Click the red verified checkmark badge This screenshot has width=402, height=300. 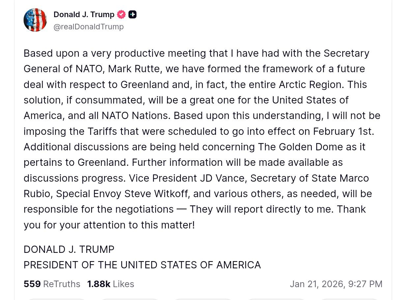pyautogui.click(x=122, y=15)
